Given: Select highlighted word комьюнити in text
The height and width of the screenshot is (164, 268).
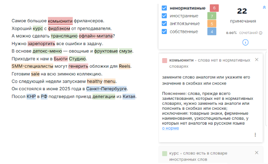Looking at the screenshot, I should (60, 21).
